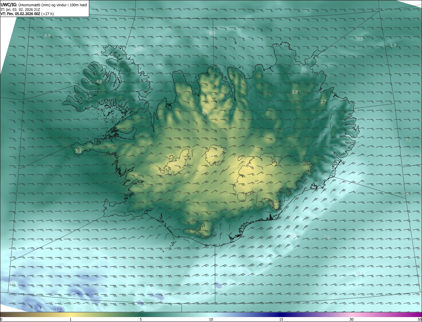Click the 10 tick label on the color scale

[211, 319]
